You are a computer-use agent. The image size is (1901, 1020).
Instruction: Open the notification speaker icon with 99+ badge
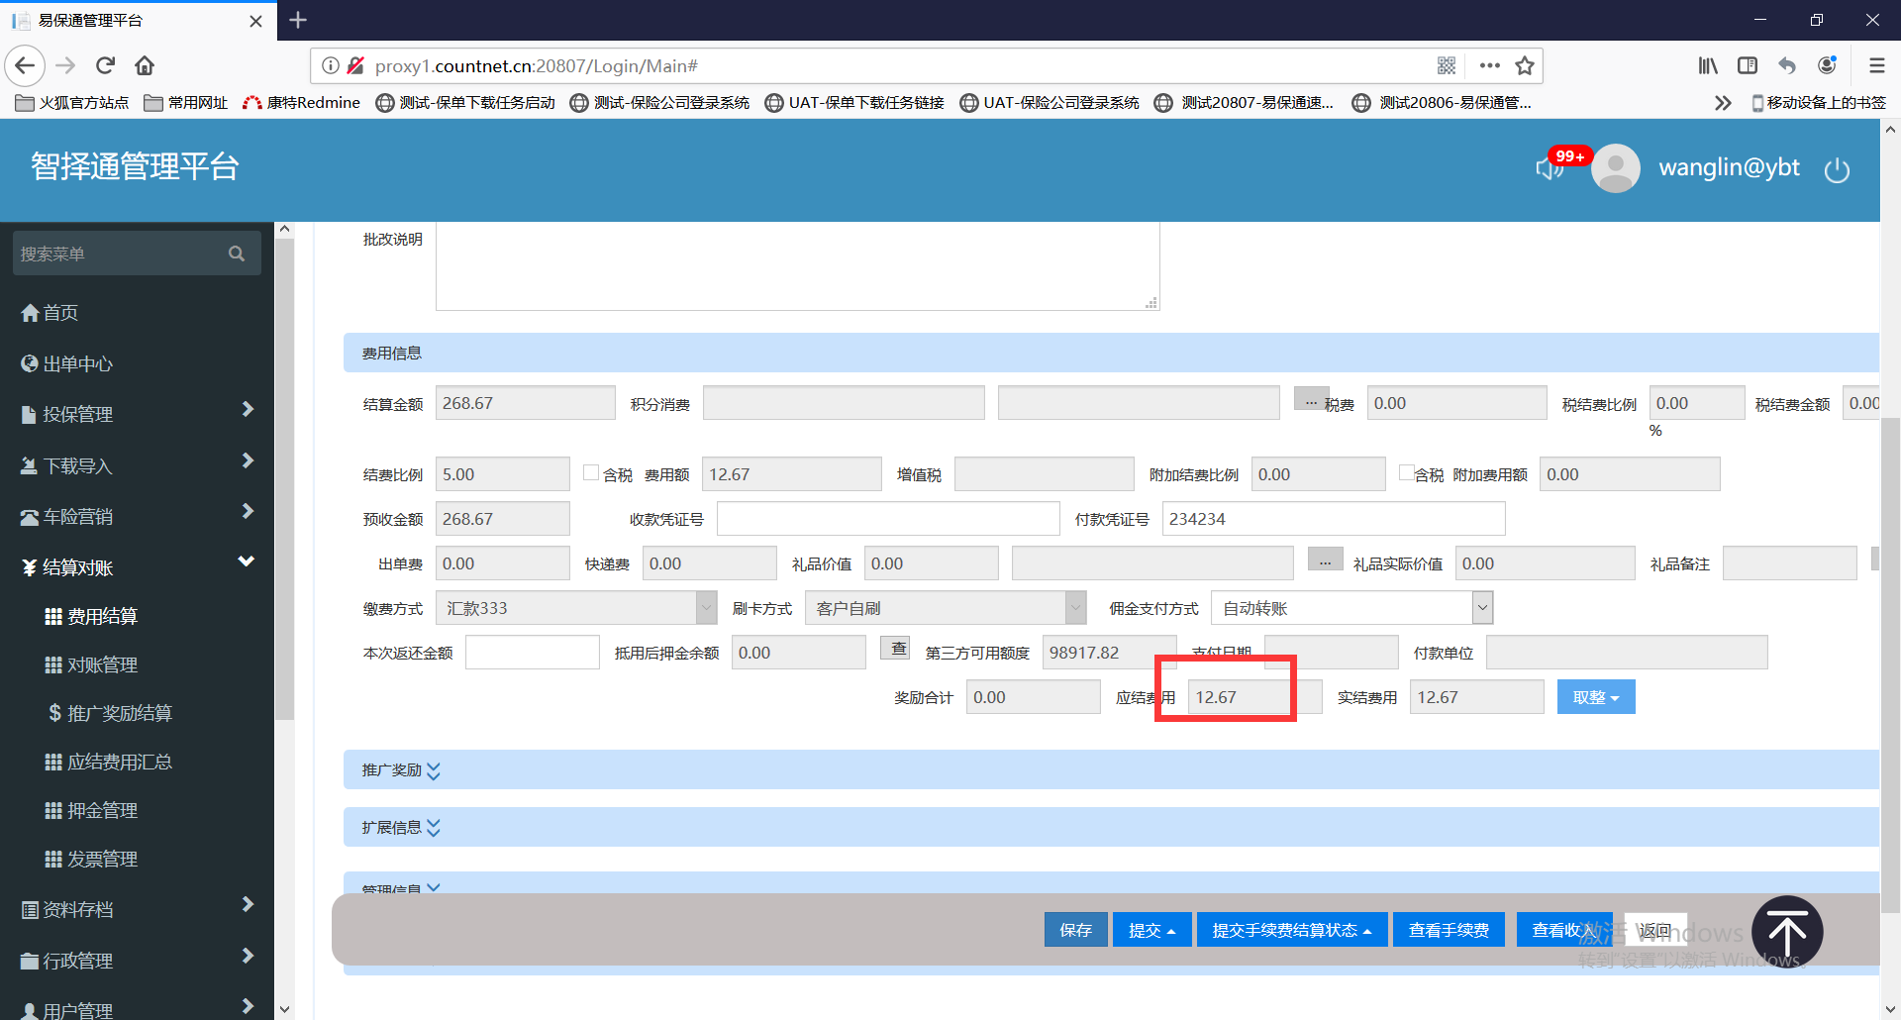(x=1550, y=168)
